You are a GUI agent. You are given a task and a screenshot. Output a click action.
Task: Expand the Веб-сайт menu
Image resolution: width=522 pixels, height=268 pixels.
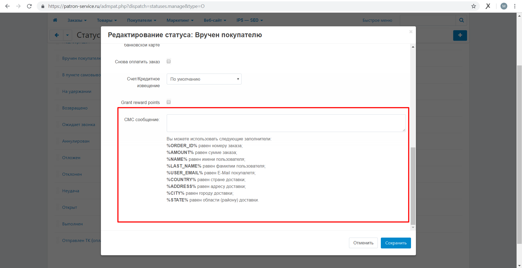pos(215,20)
